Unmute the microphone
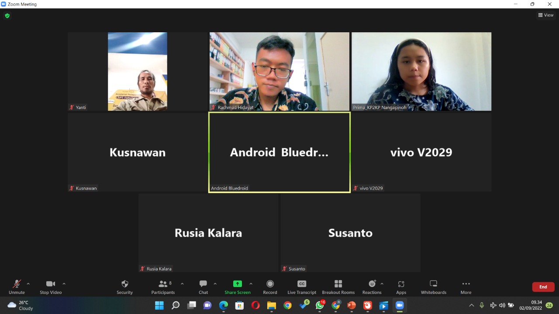 click(x=17, y=284)
